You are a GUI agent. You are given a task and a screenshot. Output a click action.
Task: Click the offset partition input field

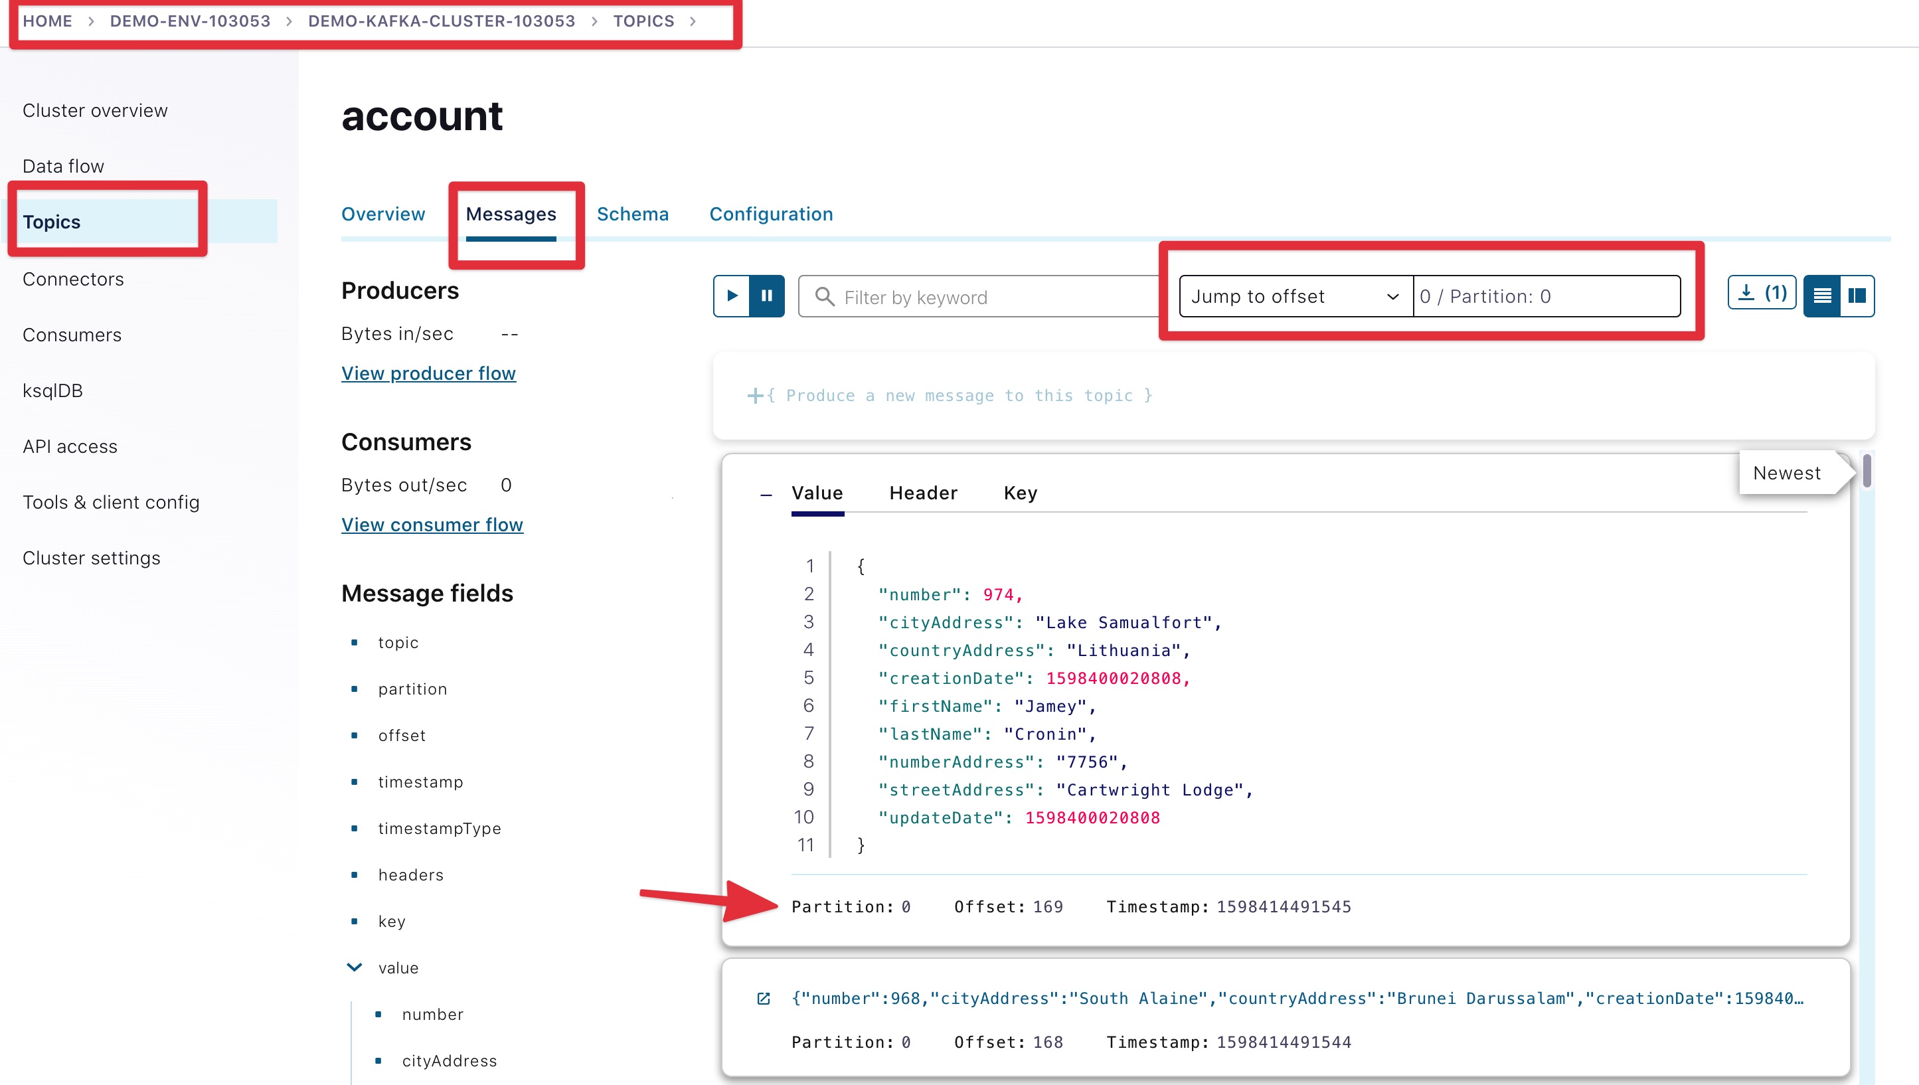1546,297
